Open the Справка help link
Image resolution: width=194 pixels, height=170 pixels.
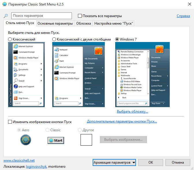pyautogui.click(x=183, y=16)
